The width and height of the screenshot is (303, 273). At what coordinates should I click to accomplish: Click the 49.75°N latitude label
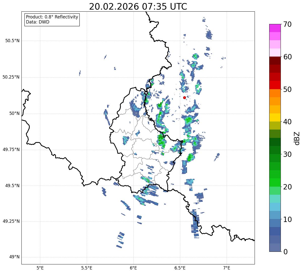coord(11,150)
